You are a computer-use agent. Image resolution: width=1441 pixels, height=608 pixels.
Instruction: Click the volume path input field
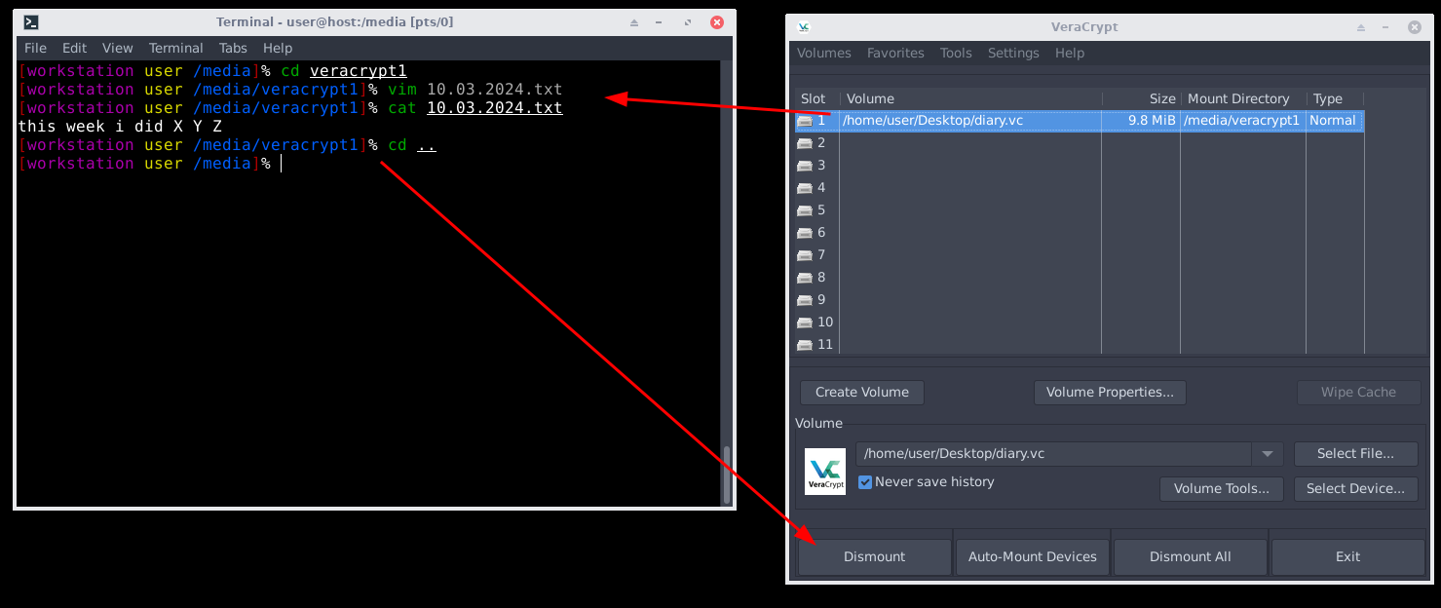[1053, 454]
